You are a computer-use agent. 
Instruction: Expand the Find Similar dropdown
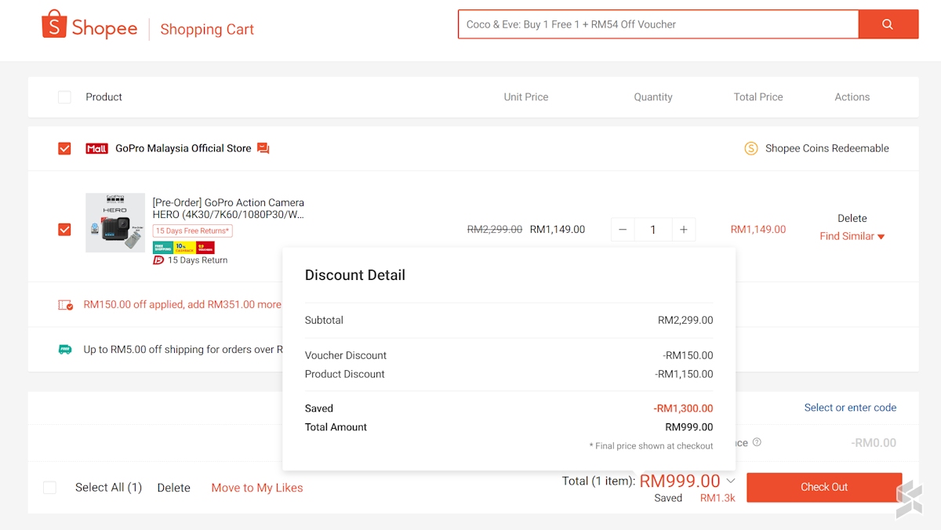point(852,236)
